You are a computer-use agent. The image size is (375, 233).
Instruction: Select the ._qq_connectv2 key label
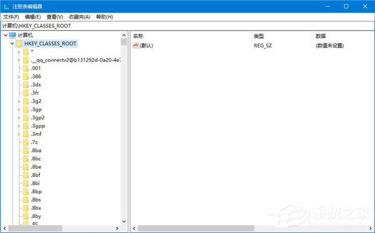(x=76, y=60)
